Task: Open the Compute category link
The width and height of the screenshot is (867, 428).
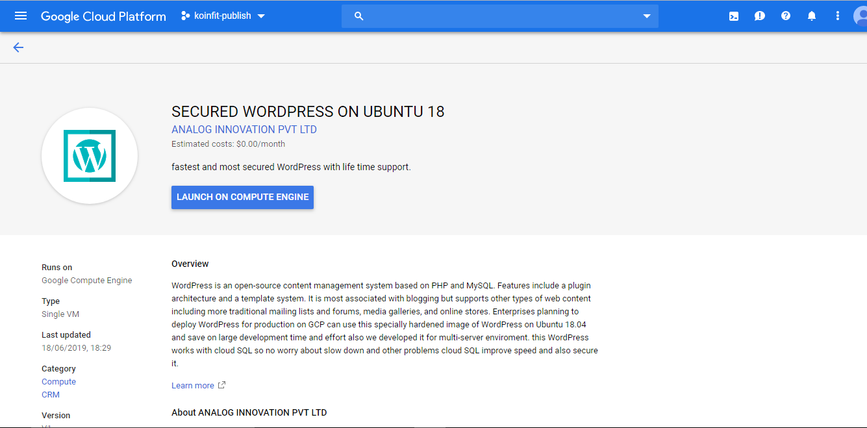Action: pos(58,382)
